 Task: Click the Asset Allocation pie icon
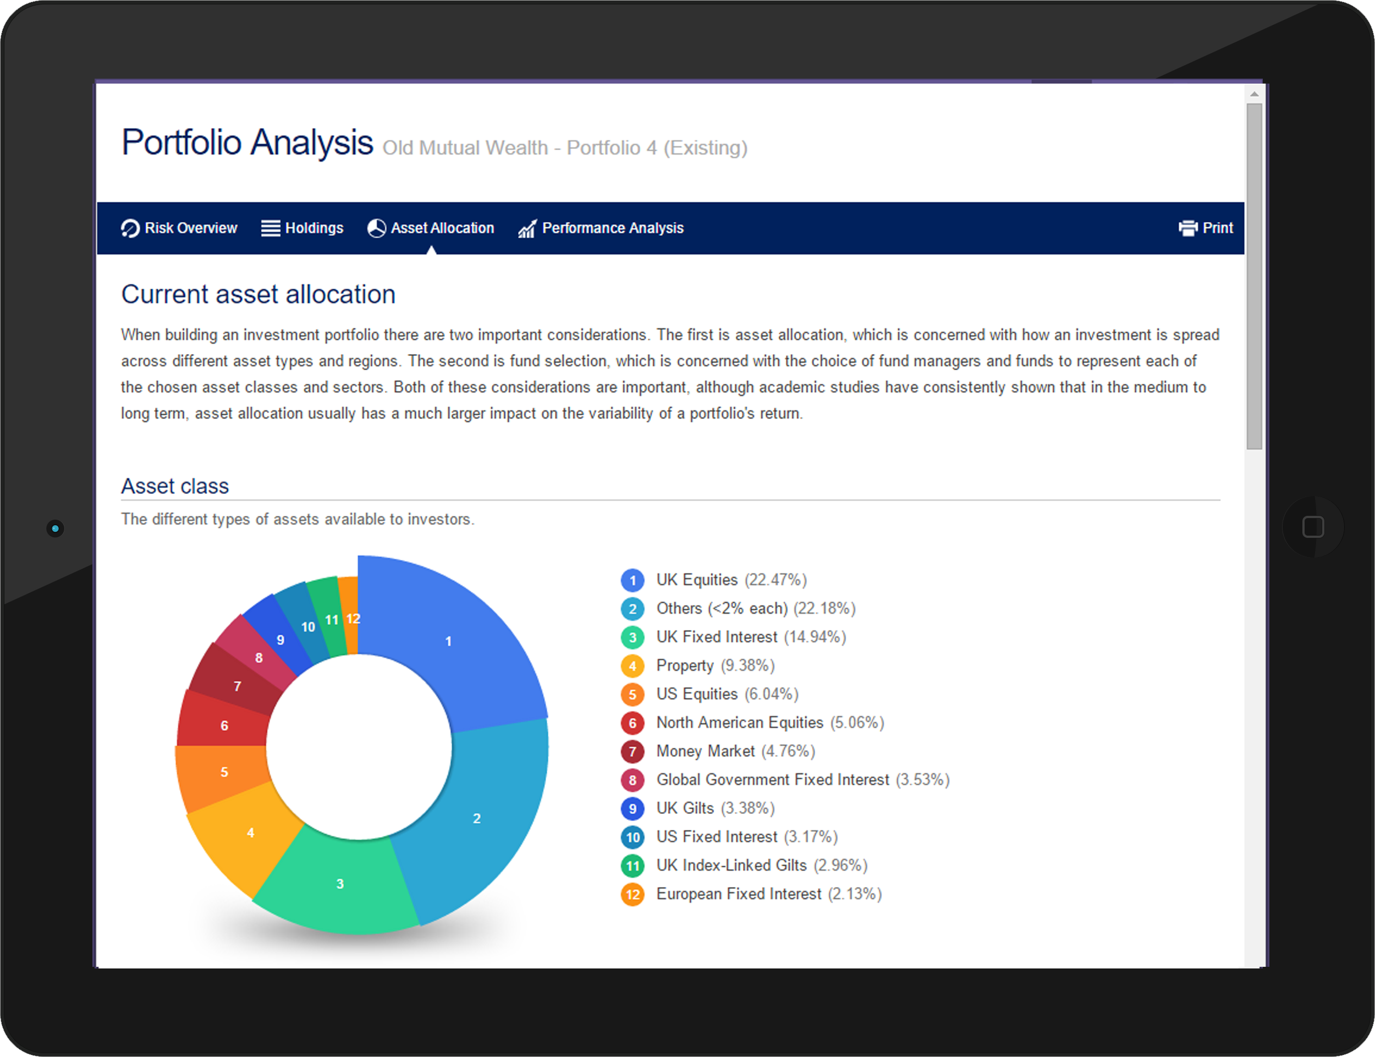click(x=376, y=228)
